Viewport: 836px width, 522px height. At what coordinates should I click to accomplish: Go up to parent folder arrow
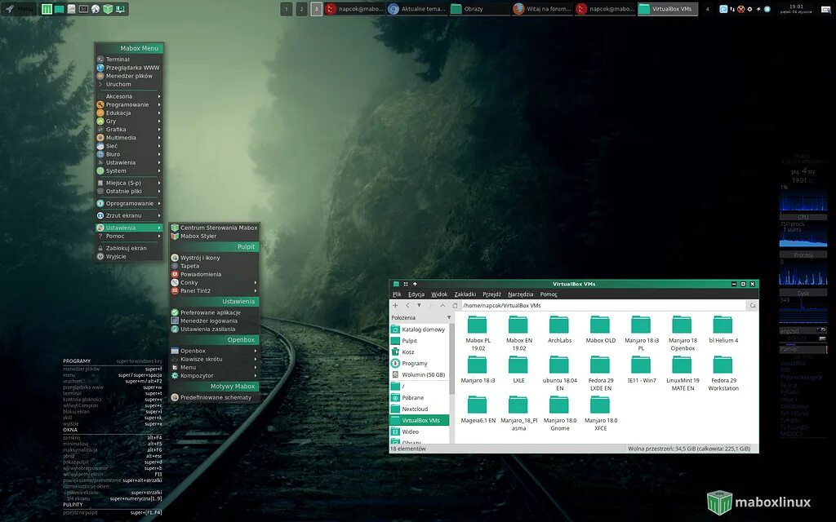pyautogui.click(x=442, y=306)
